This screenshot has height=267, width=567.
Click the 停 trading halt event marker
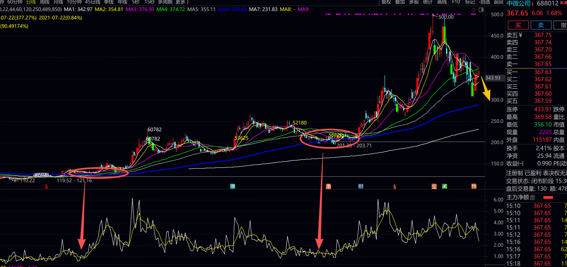click(x=233, y=186)
